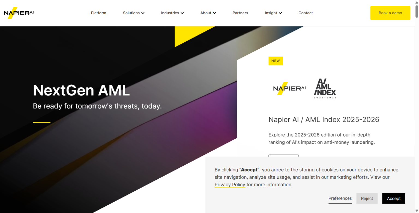The width and height of the screenshot is (419, 213).
Task: Click the NextGen AML hero heading
Action: tap(81, 90)
